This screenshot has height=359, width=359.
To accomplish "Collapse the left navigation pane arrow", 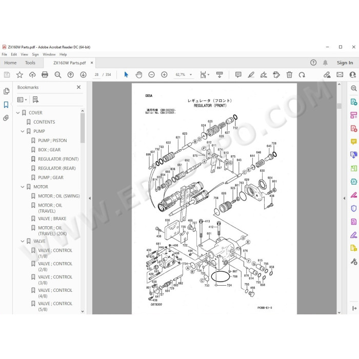I will (x=90, y=198).
